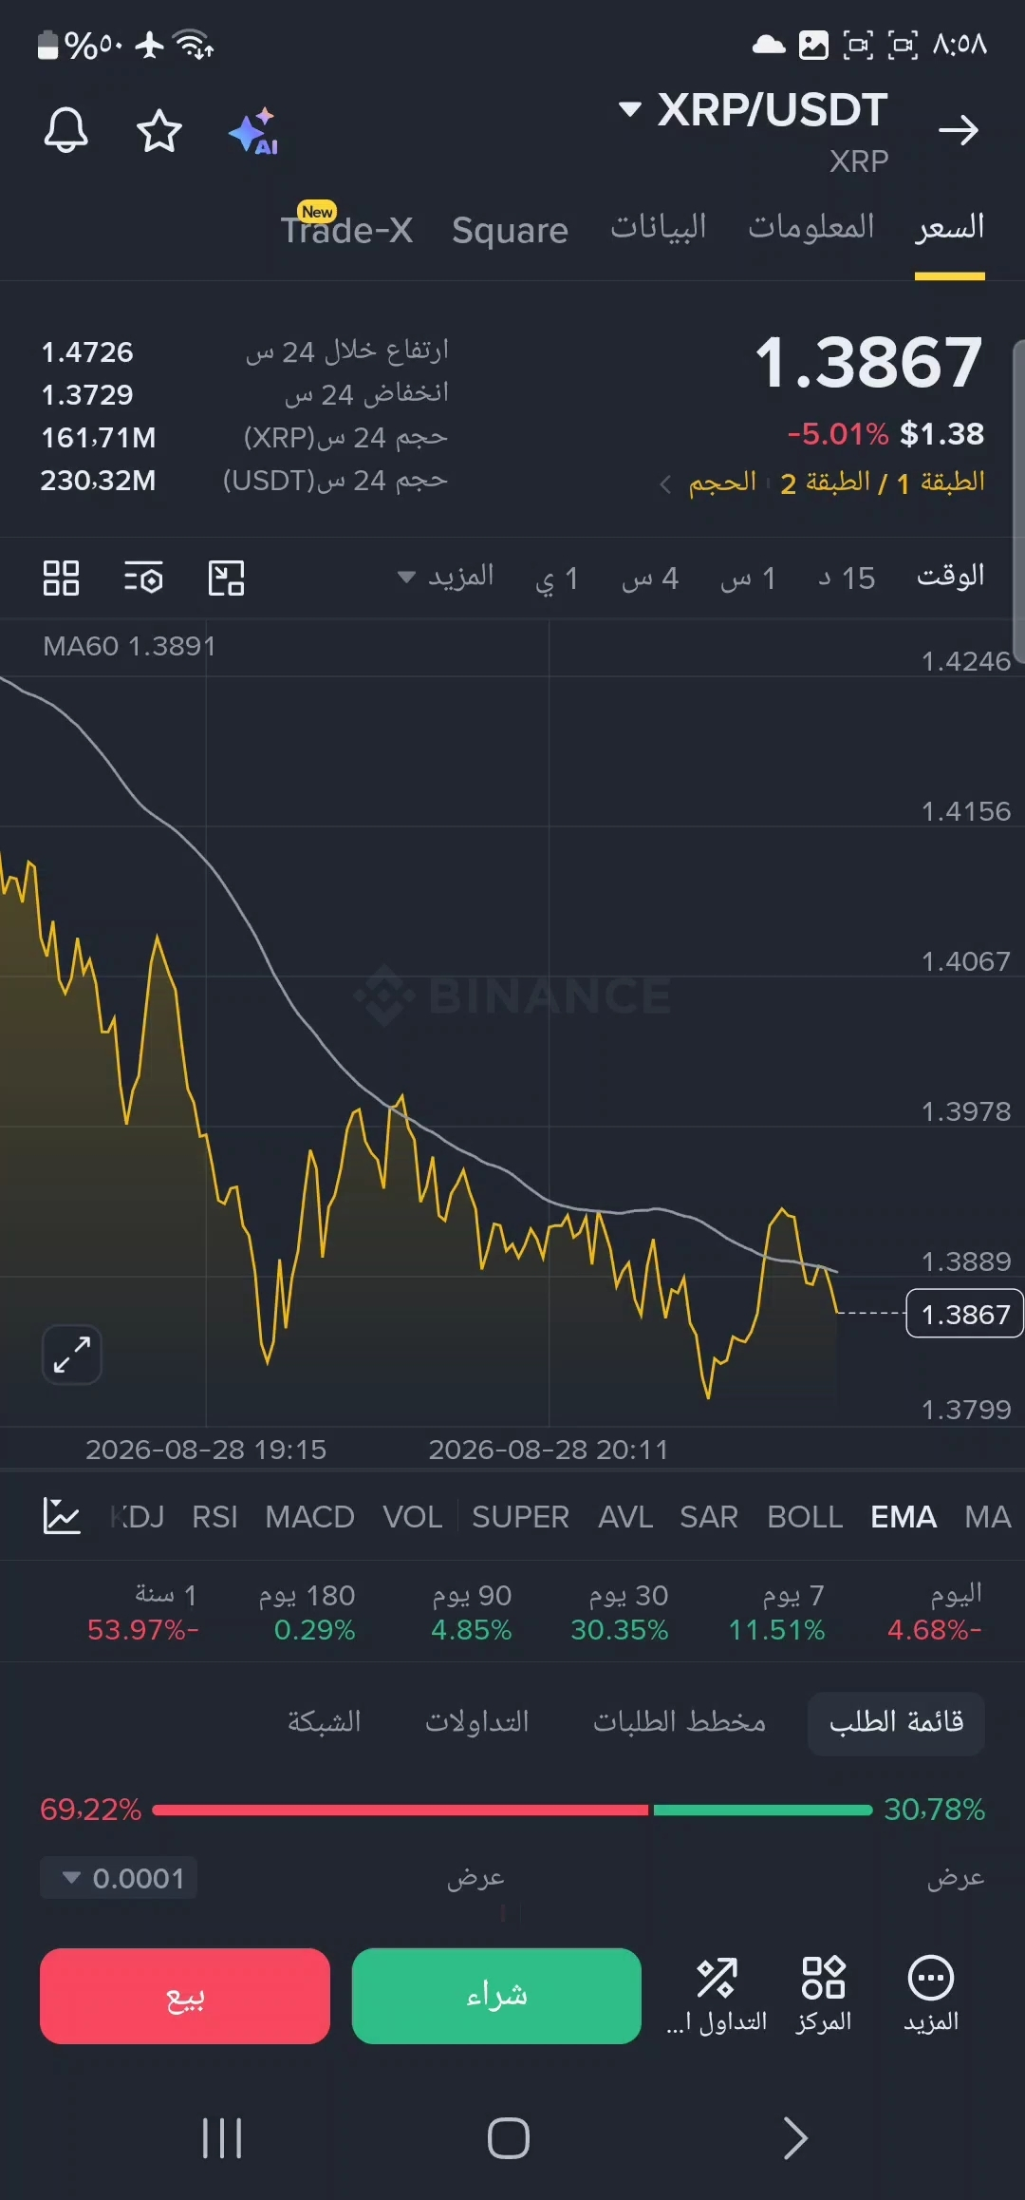Expand chart to fullscreen with arrows icon
1025x2200 pixels.
click(x=72, y=1354)
